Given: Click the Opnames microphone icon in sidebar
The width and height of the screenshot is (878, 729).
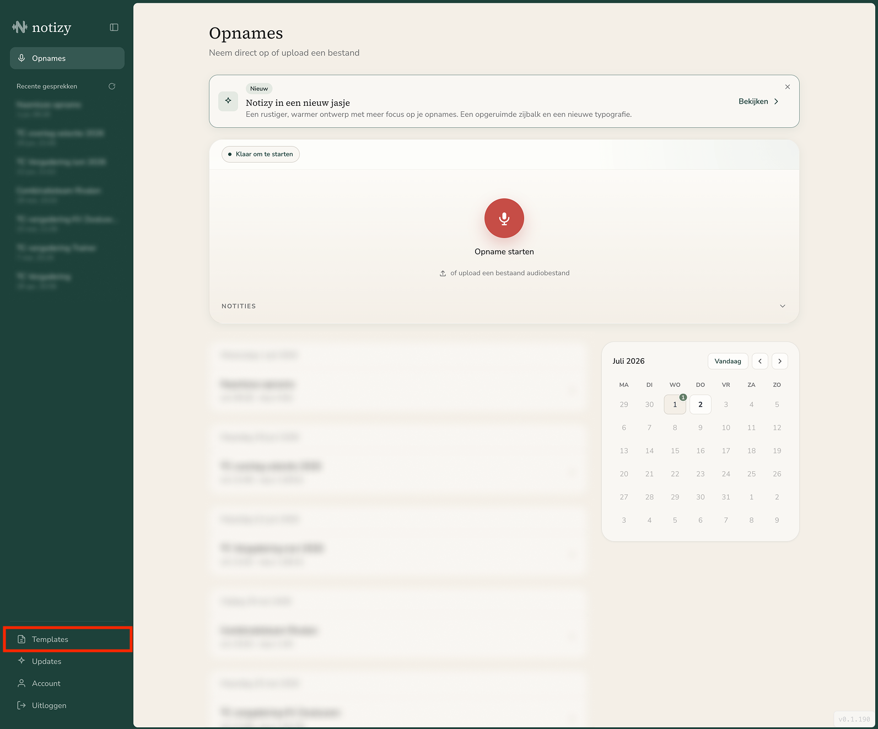Looking at the screenshot, I should pyautogui.click(x=21, y=58).
